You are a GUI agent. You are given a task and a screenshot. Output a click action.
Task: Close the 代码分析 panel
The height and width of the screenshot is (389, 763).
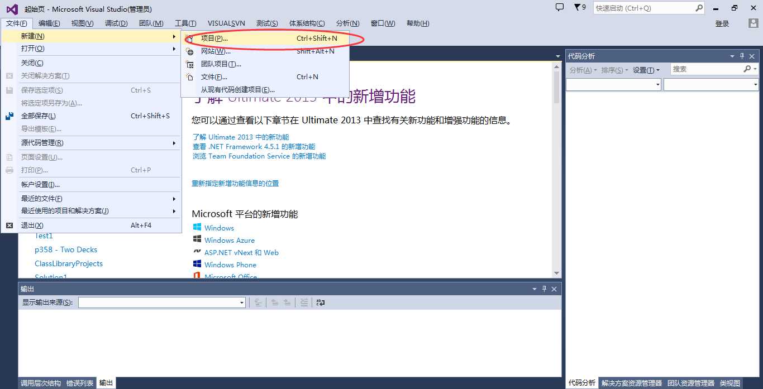[752, 56]
